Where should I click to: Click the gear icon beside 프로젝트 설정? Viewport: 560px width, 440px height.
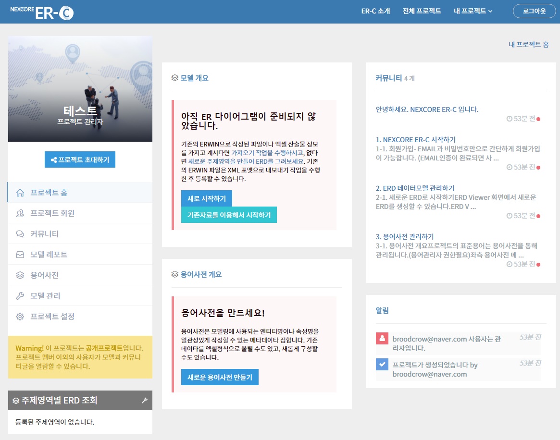coord(20,317)
